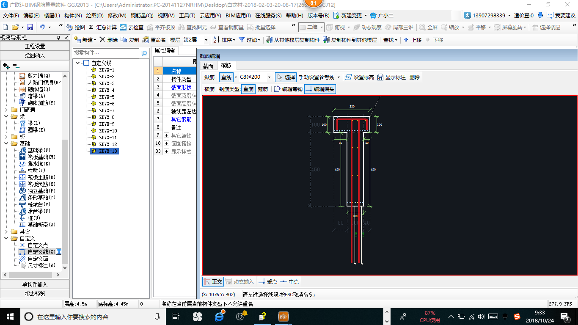Expand the 门窗洞 tree folder
The width and height of the screenshot is (578, 325).
[x=6, y=110]
